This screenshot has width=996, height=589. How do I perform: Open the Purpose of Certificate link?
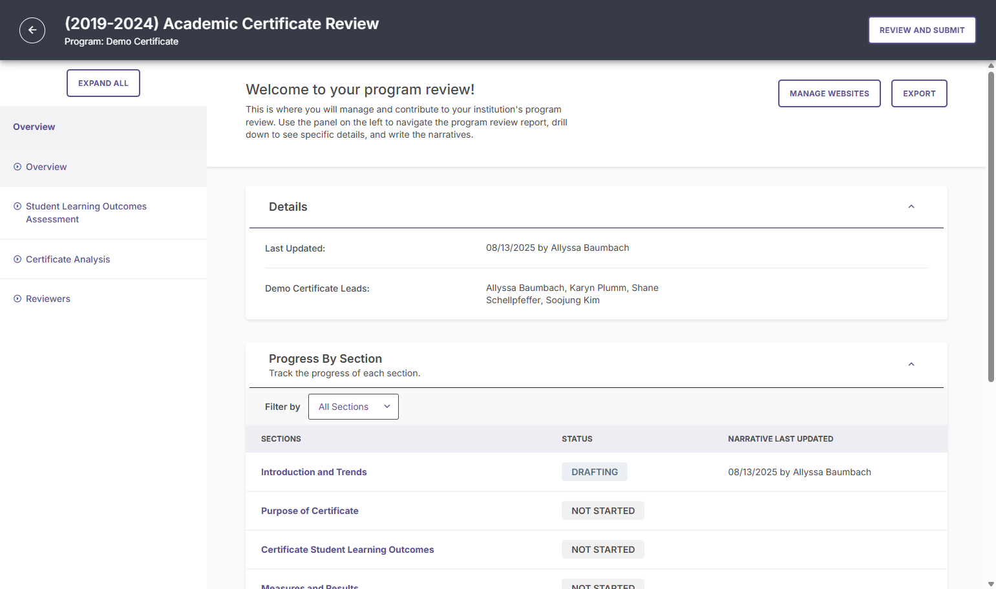coord(310,511)
